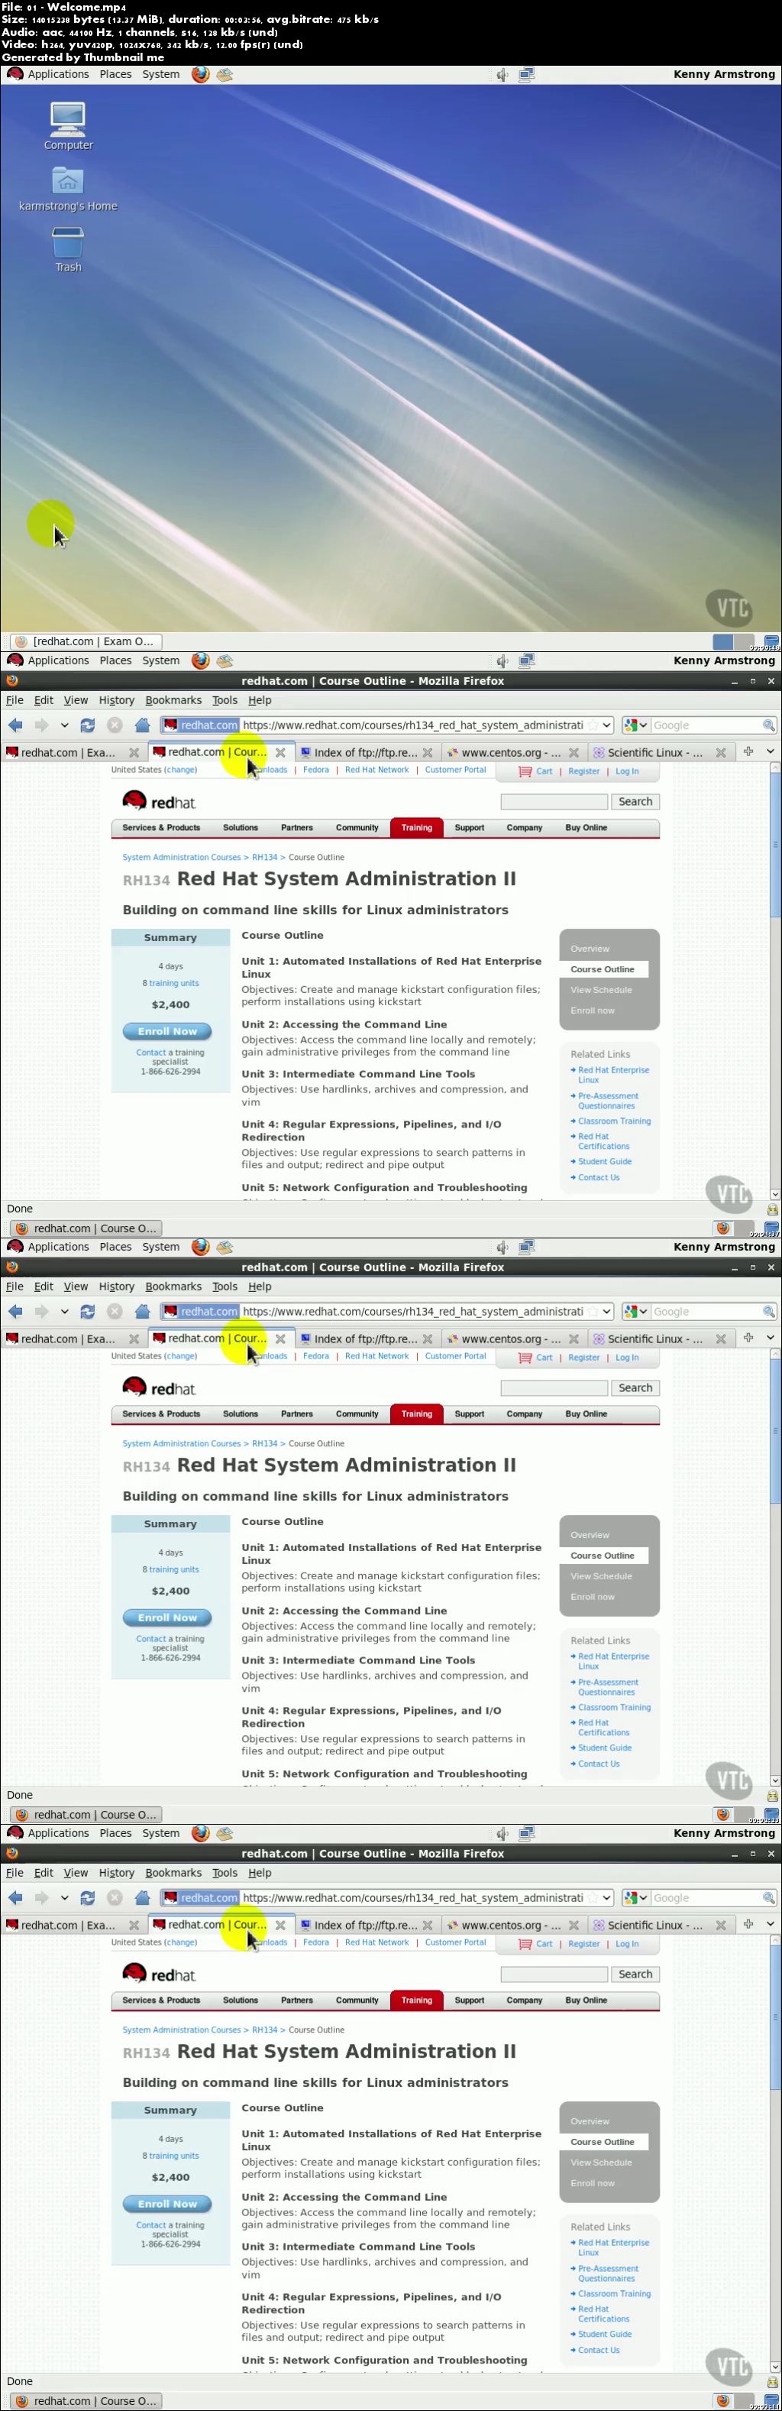Click the 'Fedora' link in the last frame
Screen dimensions: 782x2411
315,1942
